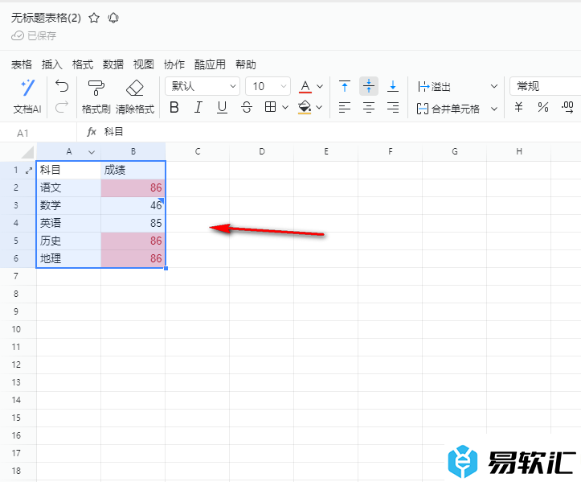581x482 pixels.
Task: Select cell containing 数学
Action: (68, 205)
